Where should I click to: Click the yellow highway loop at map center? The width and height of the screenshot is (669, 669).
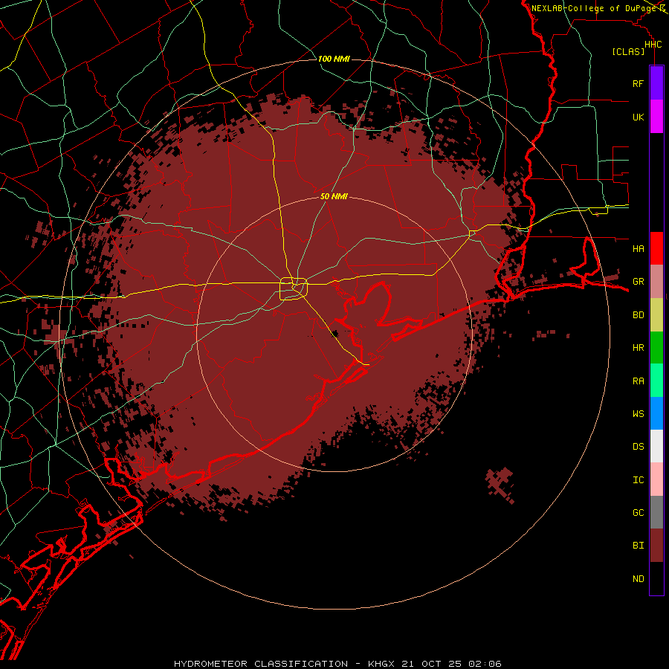pos(294,288)
